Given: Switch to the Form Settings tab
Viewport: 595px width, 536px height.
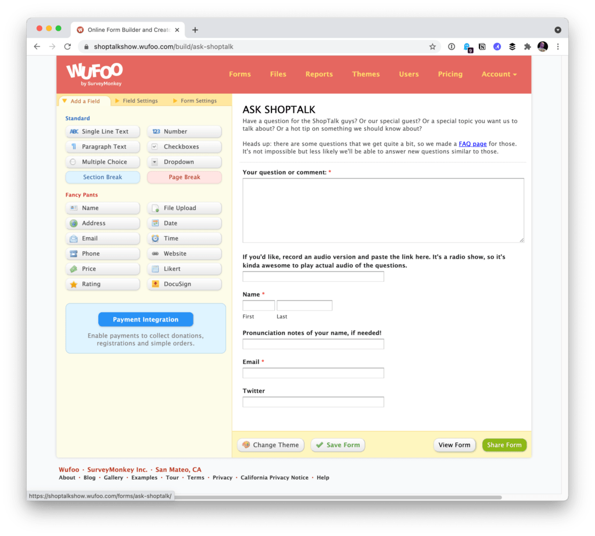Looking at the screenshot, I should 195,101.
